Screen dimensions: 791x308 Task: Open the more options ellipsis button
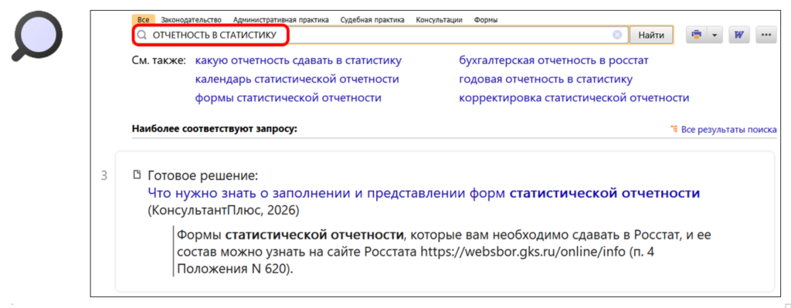point(766,36)
